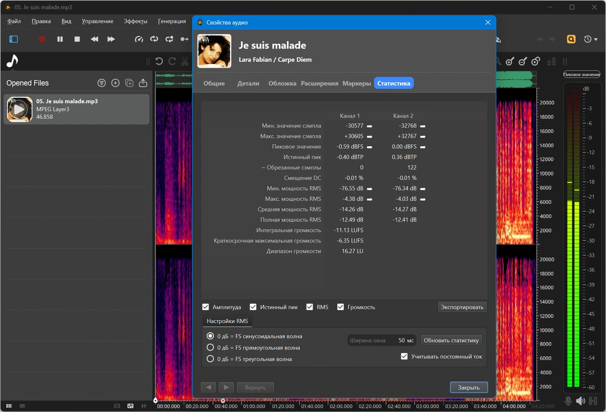
Task: Open the playback speed gauge
Action: 139,39
